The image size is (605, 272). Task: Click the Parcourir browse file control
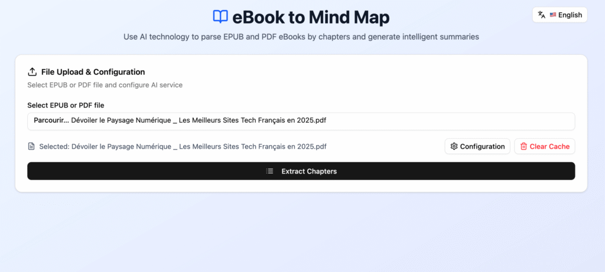coord(50,121)
